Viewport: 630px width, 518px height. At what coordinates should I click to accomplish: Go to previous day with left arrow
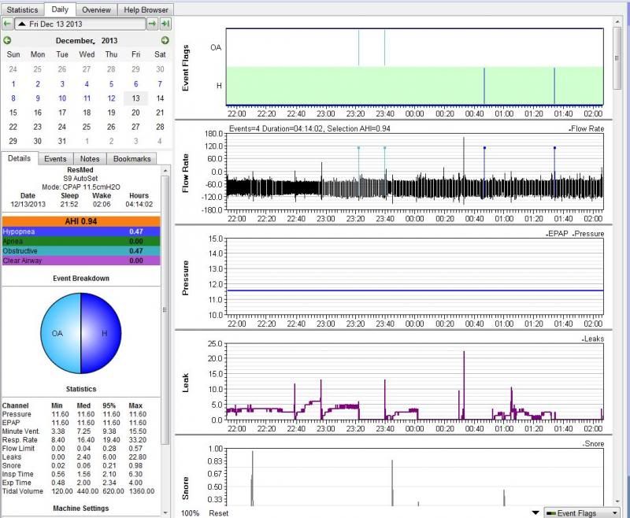point(7,24)
